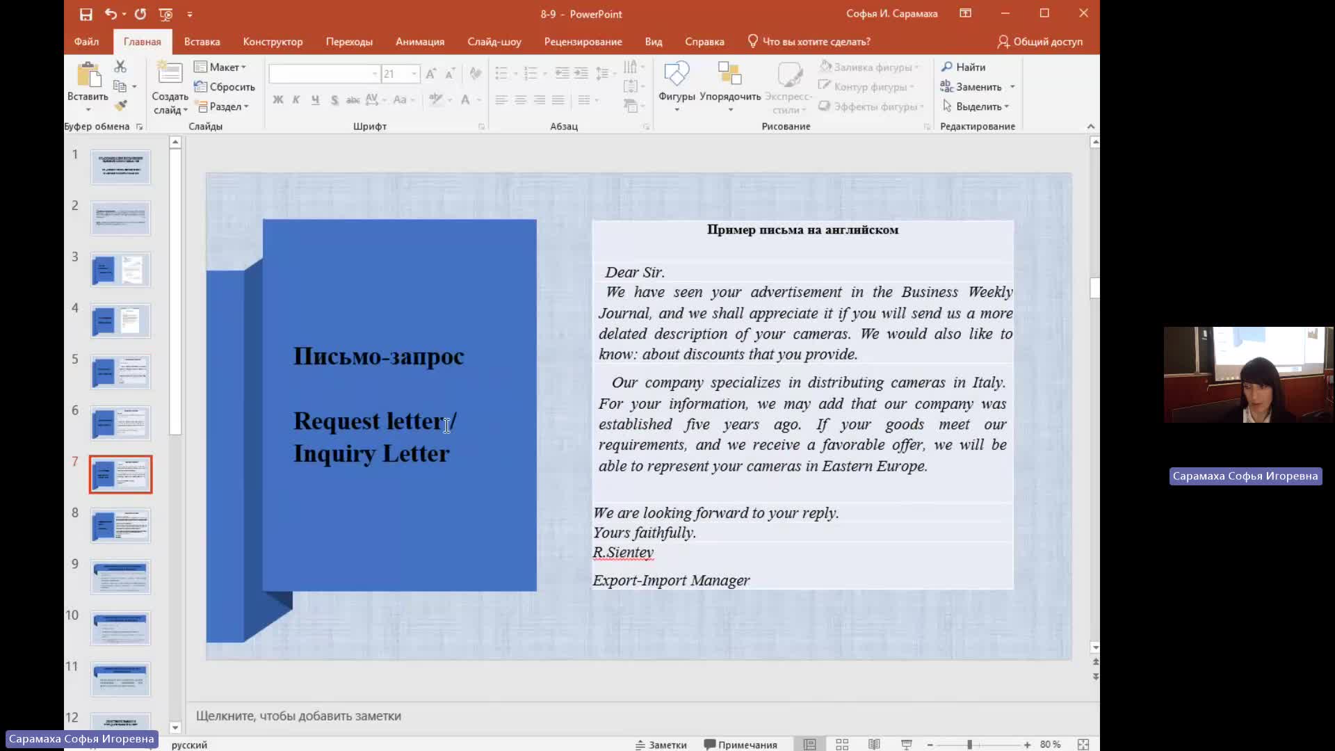This screenshot has height=751, width=1335.
Task: Open the Файл menu
Action: [x=86, y=42]
